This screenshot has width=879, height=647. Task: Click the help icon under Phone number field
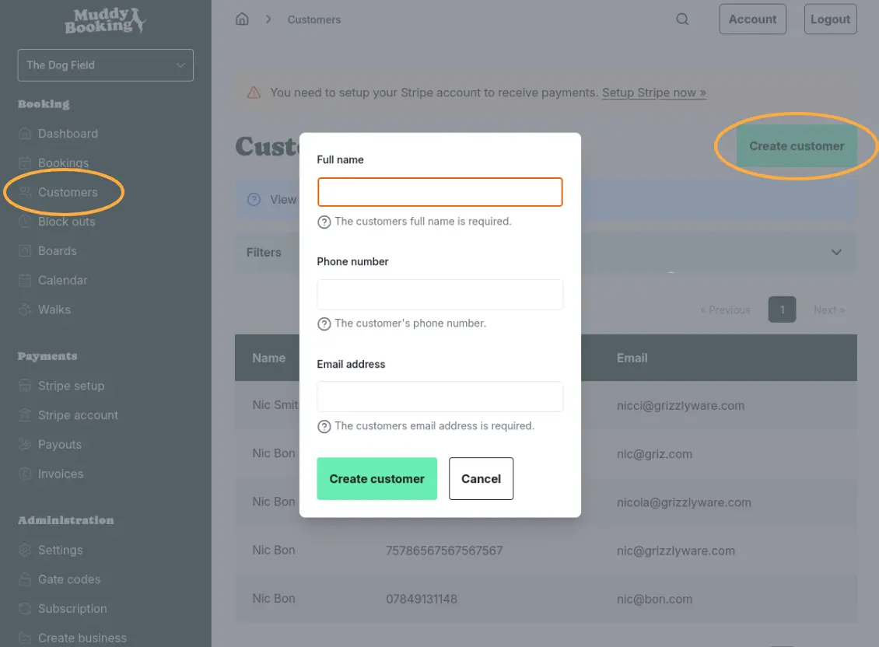[324, 323]
